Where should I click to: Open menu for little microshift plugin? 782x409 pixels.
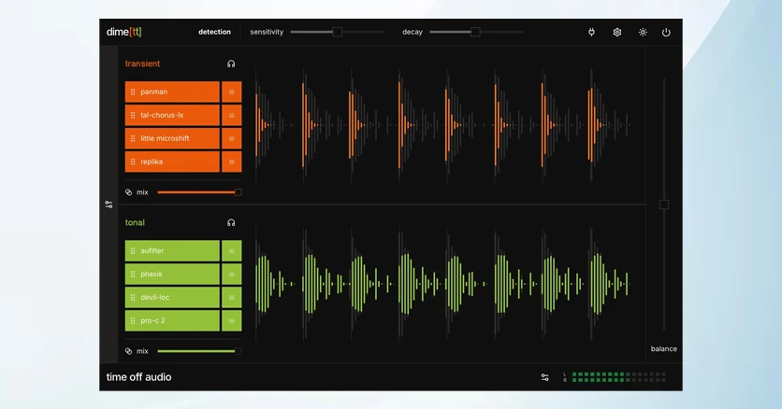[231, 139]
